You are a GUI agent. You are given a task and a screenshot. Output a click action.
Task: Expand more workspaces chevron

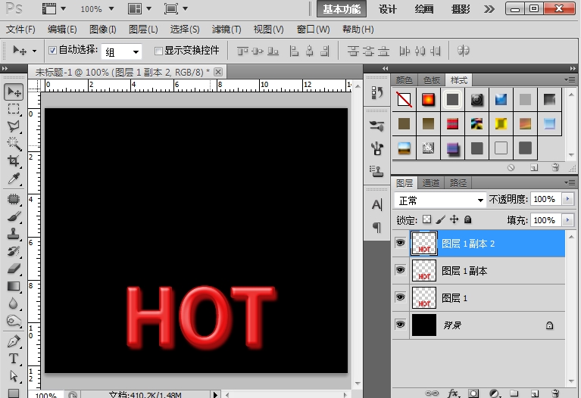point(489,9)
